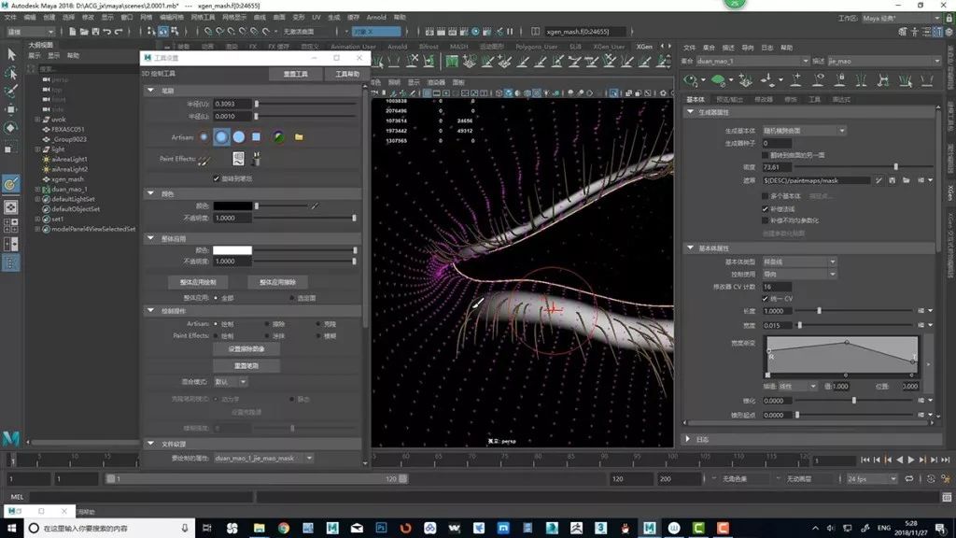Switch to the XGen 修改器 tab

764,99
